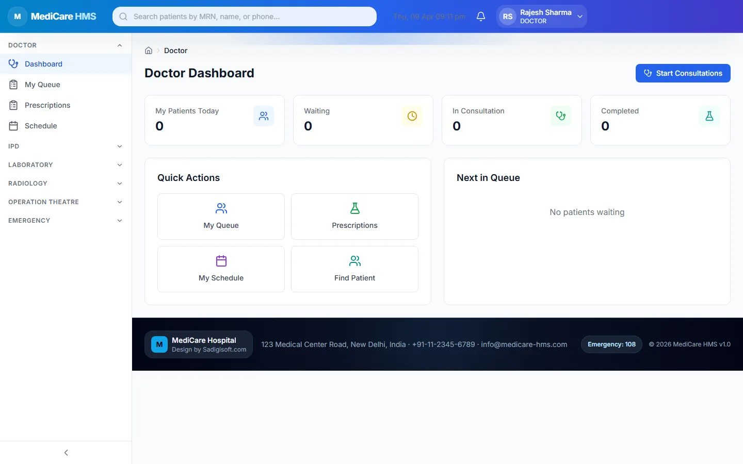
Task: Expand the Laboratory sidebar section
Action: coord(66,165)
